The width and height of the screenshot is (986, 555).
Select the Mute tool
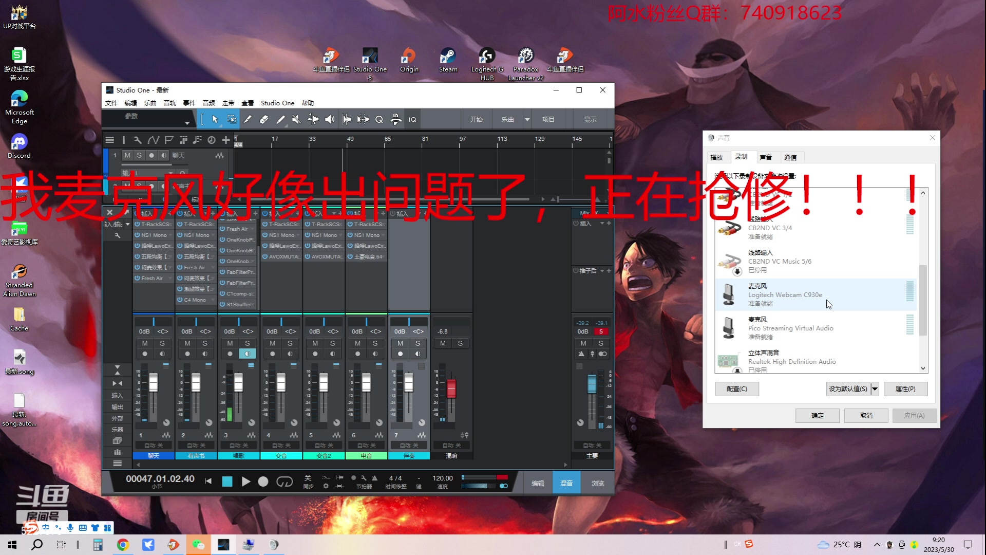pyautogui.click(x=296, y=119)
